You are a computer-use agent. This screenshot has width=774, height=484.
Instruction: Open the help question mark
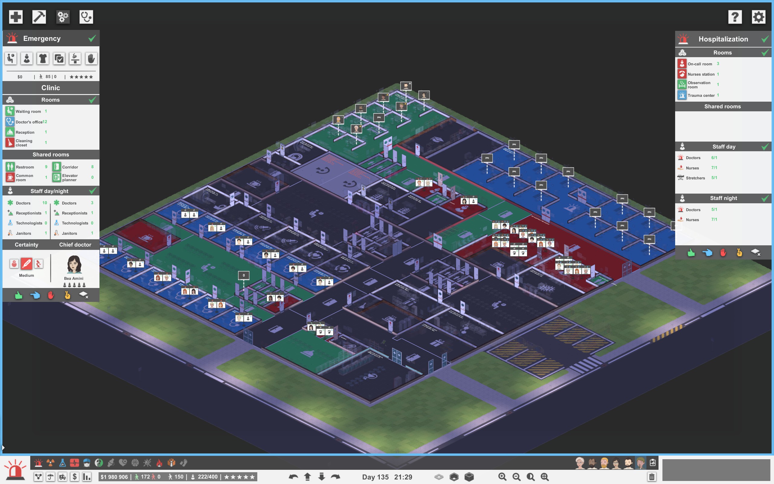[735, 17]
